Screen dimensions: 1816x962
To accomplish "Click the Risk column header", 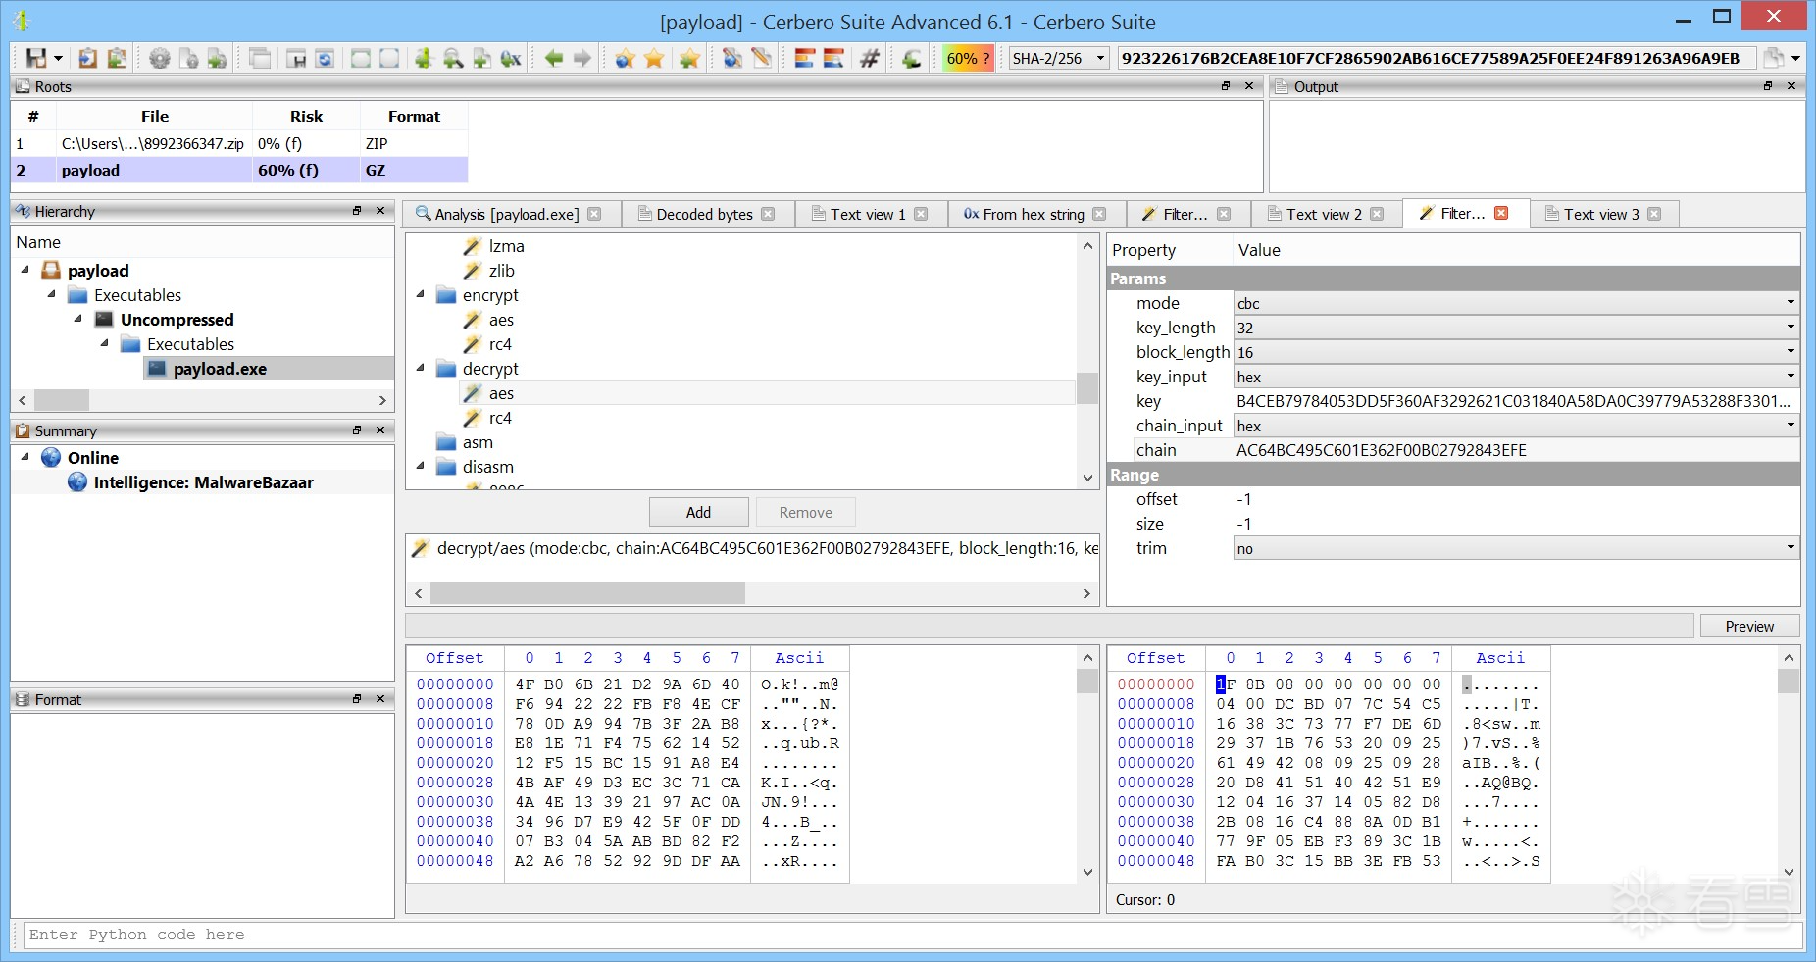I will tap(306, 116).
